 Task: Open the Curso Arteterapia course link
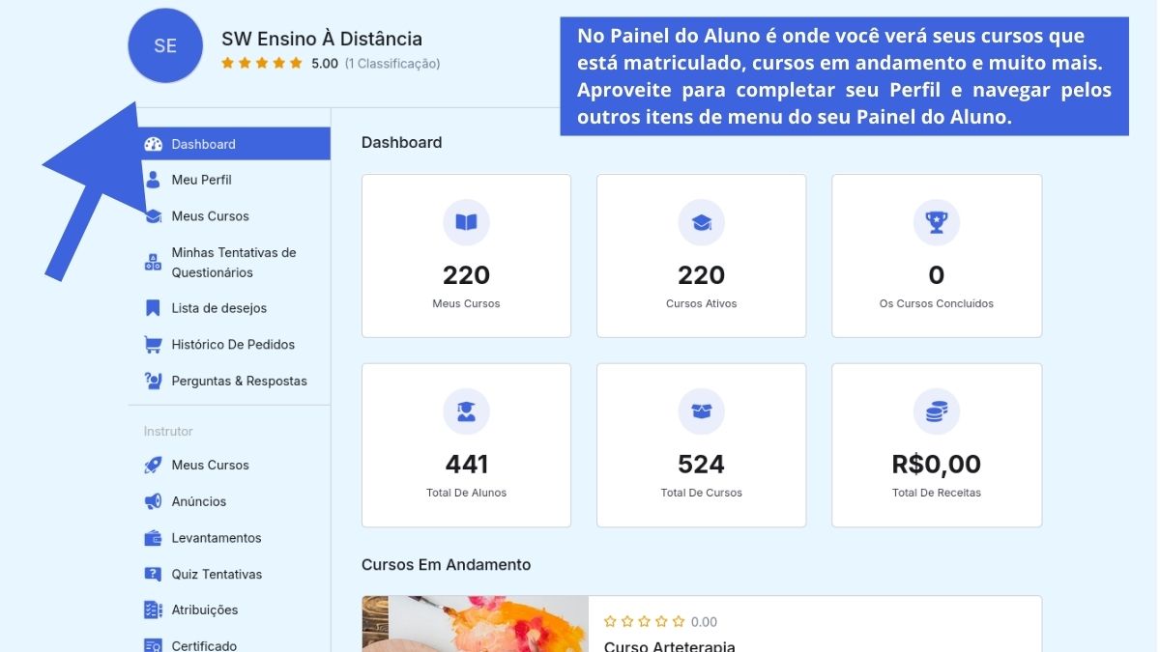(669, 646)
